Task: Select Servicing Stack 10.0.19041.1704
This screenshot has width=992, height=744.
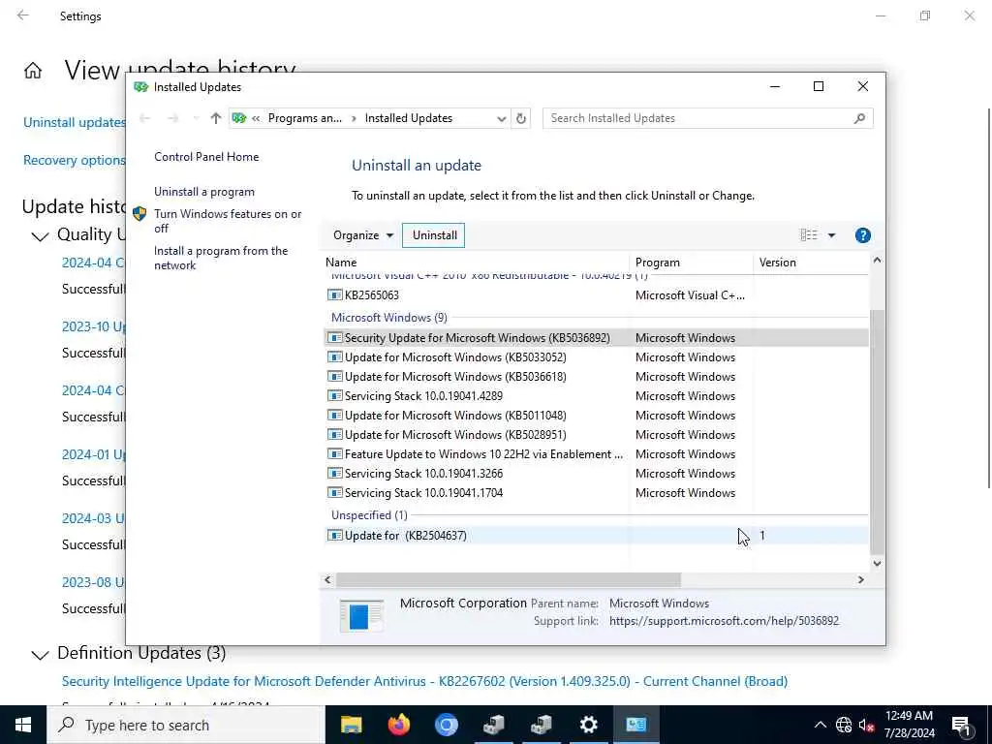Action: click(x=596, y=493)
